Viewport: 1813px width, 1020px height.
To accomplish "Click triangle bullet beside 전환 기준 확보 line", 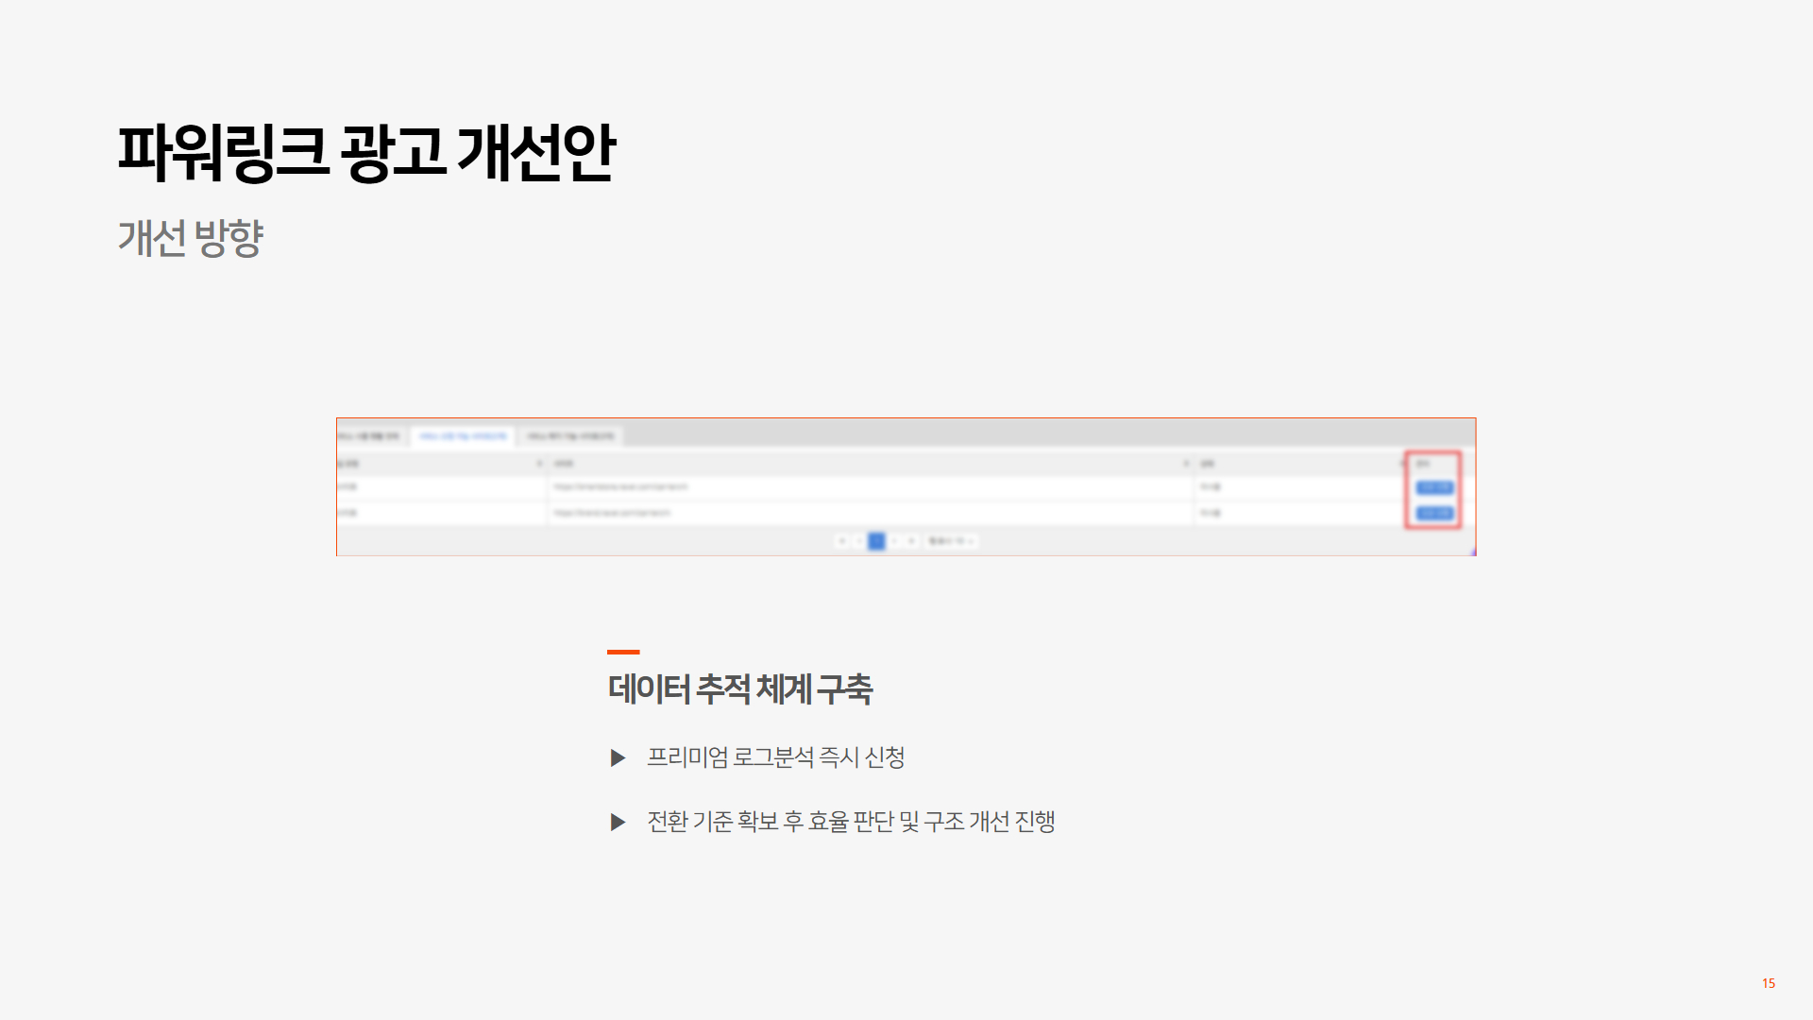I will tap(618, 822).
